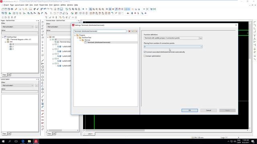Open Layout space panel Filter dropdown
The image size is (257, 144).
click(x=18, y=86)
